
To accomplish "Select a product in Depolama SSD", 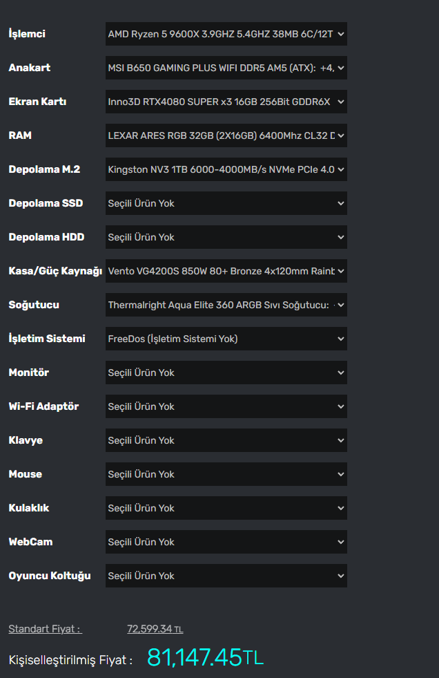I will coord(226,203).
